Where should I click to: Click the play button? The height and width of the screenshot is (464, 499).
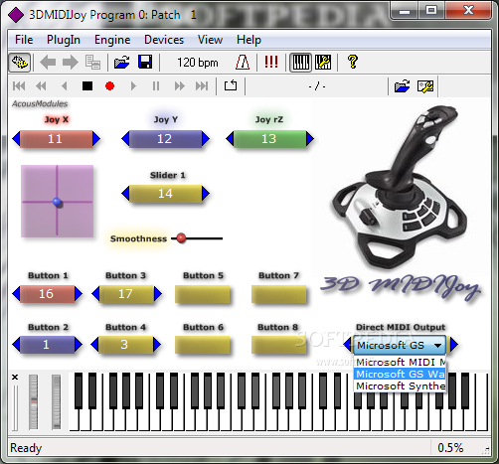tap(133, 86)
